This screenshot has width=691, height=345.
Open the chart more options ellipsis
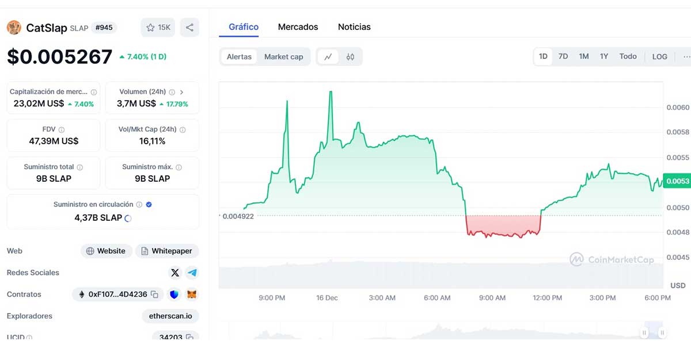686,56
